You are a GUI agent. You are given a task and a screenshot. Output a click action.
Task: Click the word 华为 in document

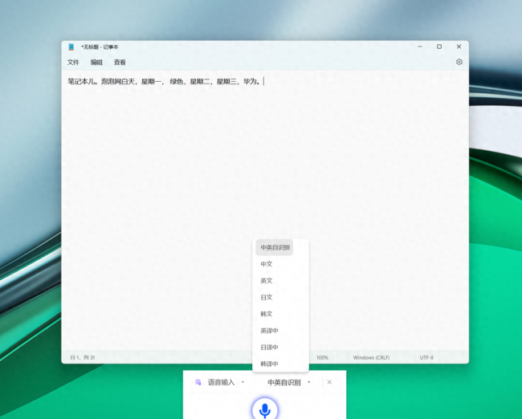(250, 81)
